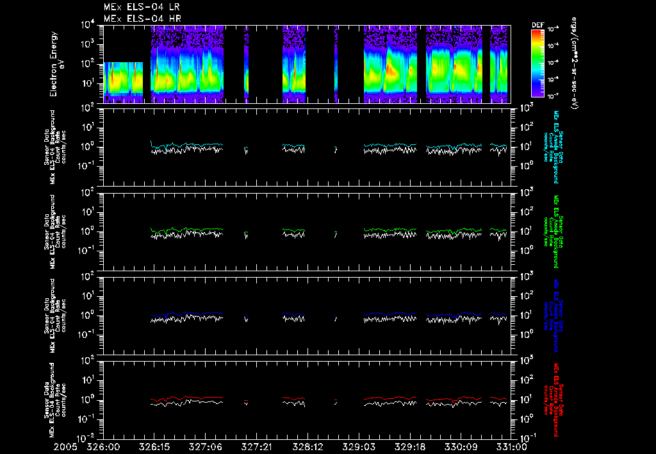Click the low-energy spectrogram block starting at 326:00
The height and width of the screenshot is (454, 656).
click(x=124, y=83)
